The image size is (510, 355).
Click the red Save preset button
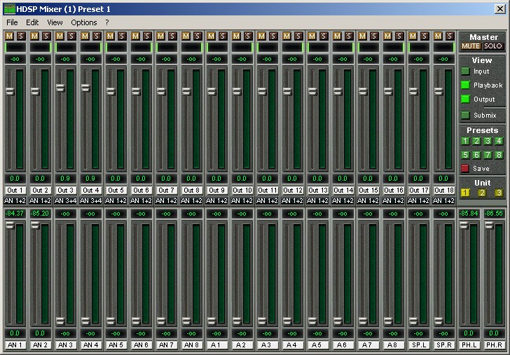pyautogui.click(x=465, y=169)
